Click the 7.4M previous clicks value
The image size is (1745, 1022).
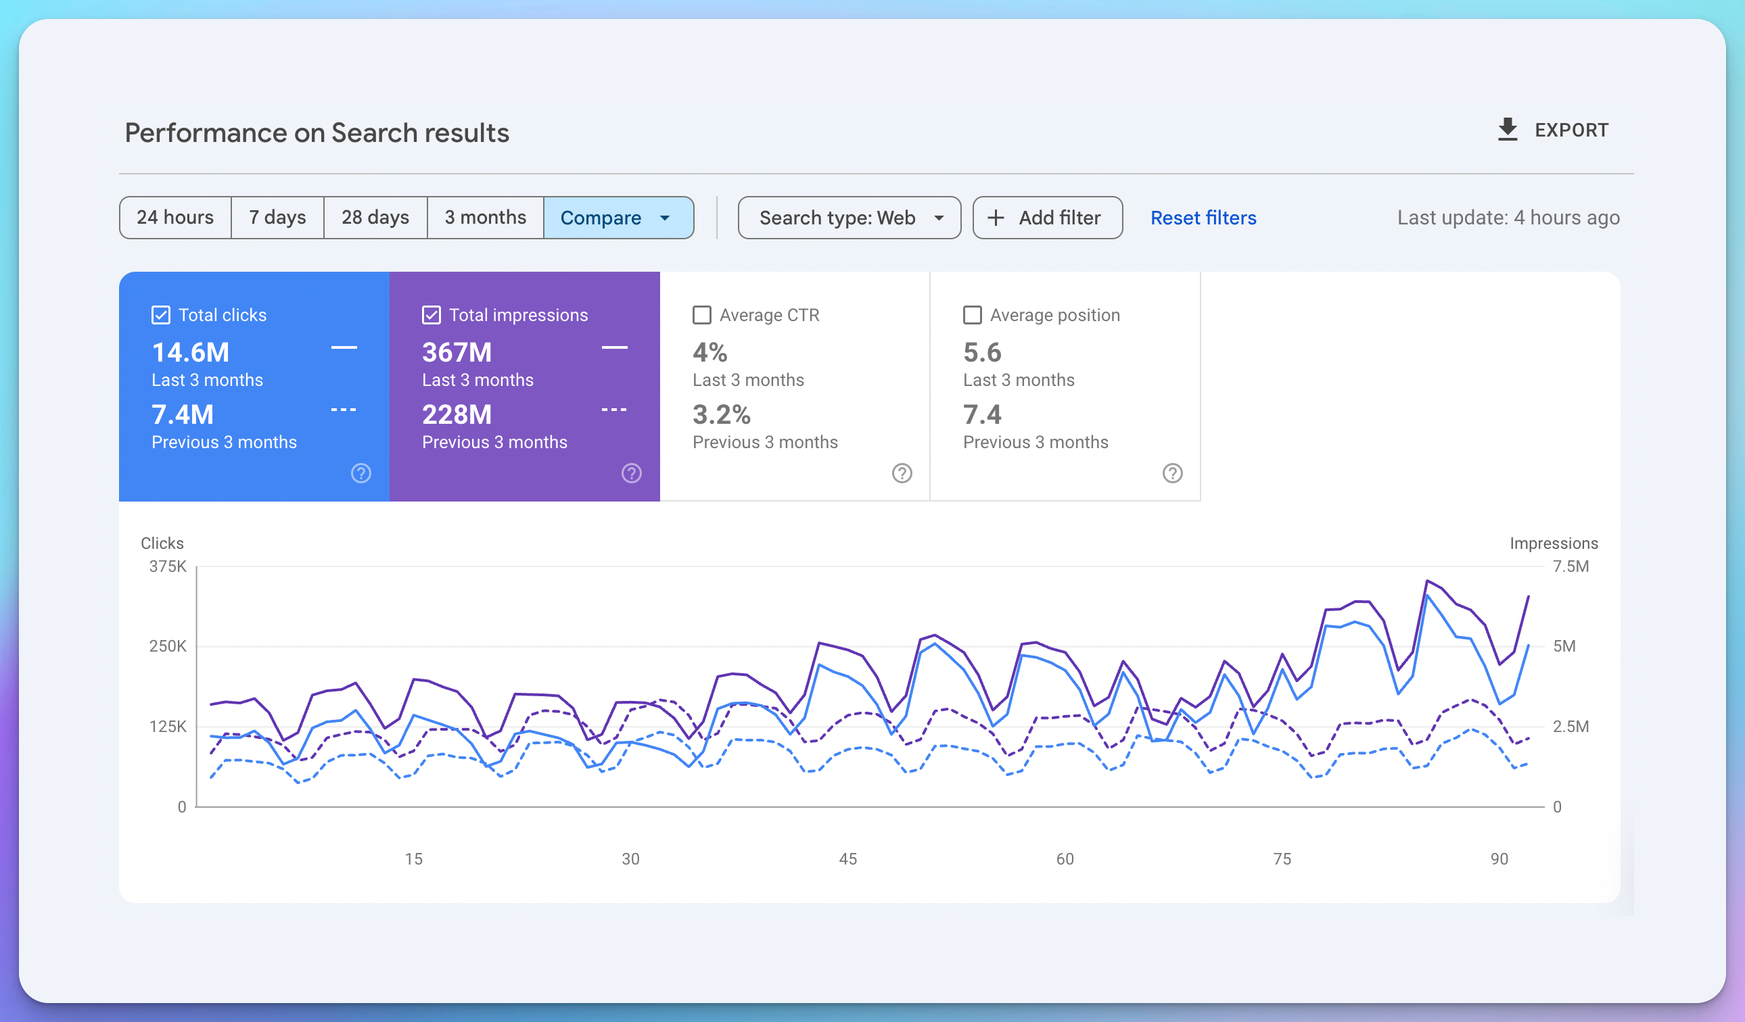click(183, 414)
